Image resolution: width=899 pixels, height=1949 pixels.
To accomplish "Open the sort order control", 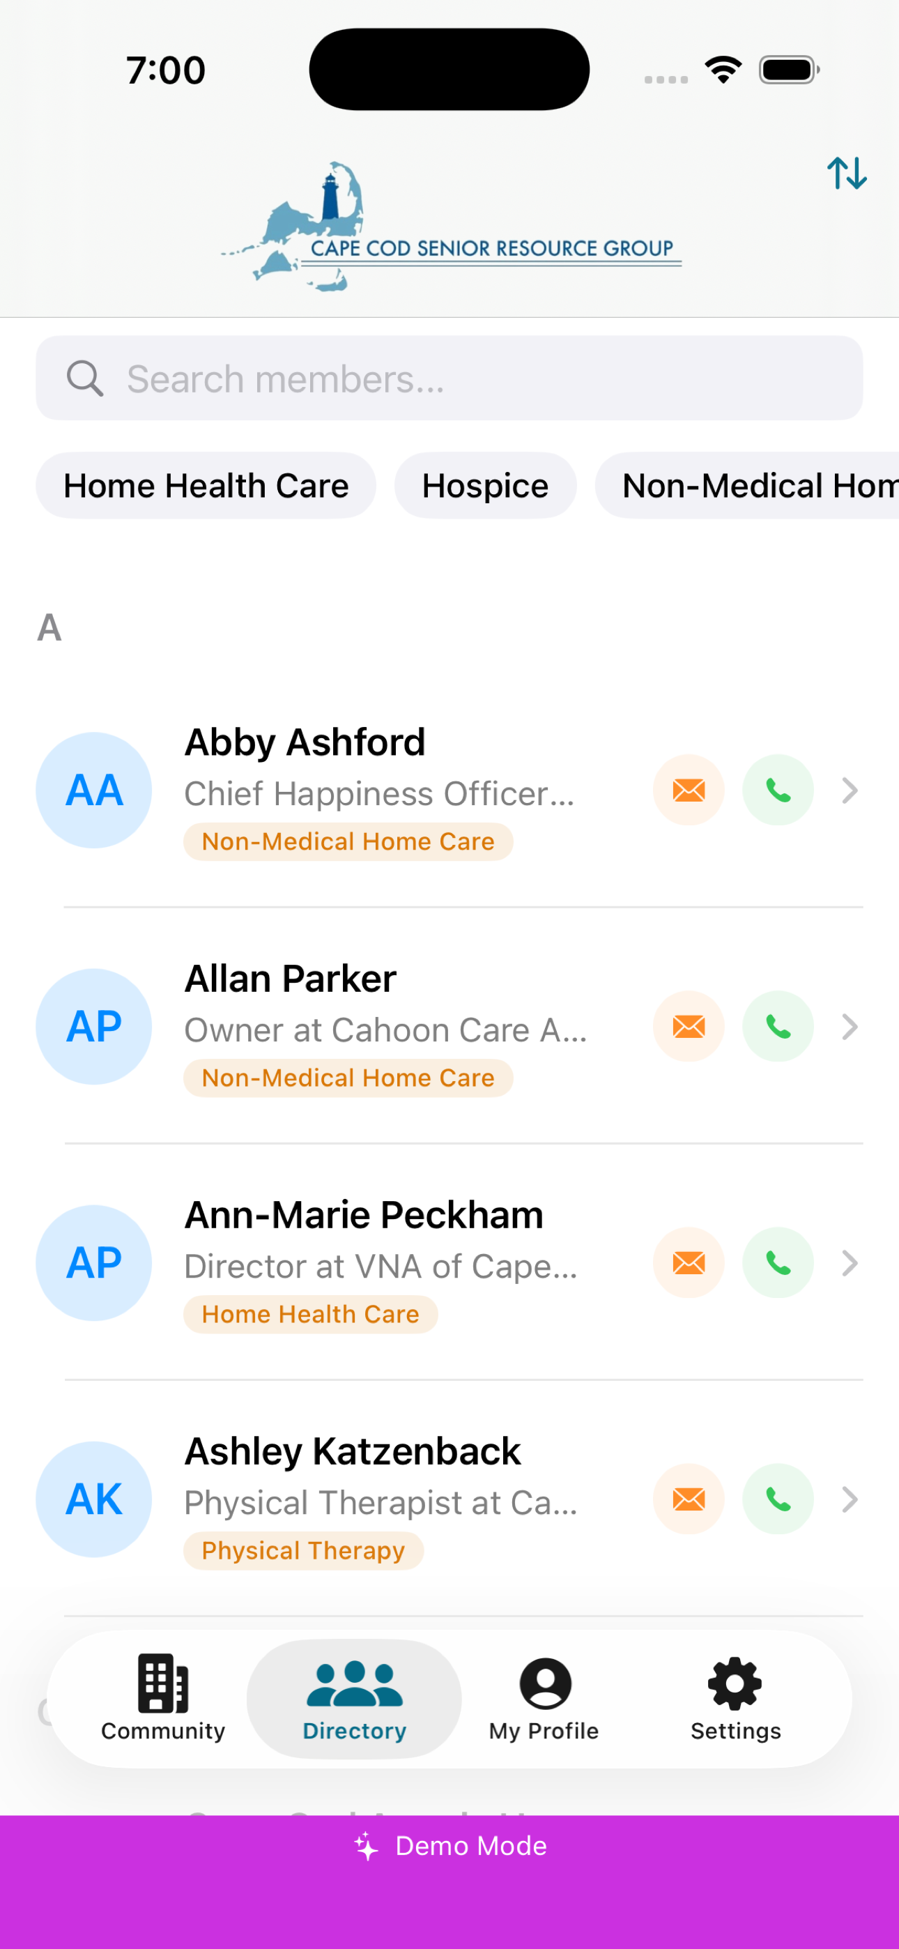I will click(847, 174).
